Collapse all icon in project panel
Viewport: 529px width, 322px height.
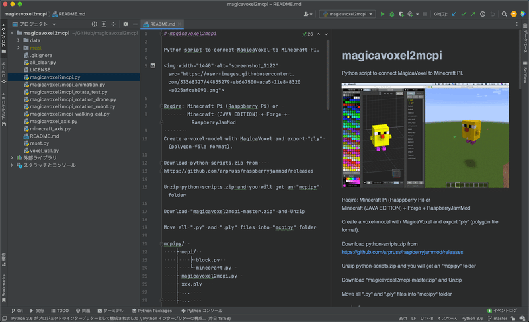[x=113, y=24]
